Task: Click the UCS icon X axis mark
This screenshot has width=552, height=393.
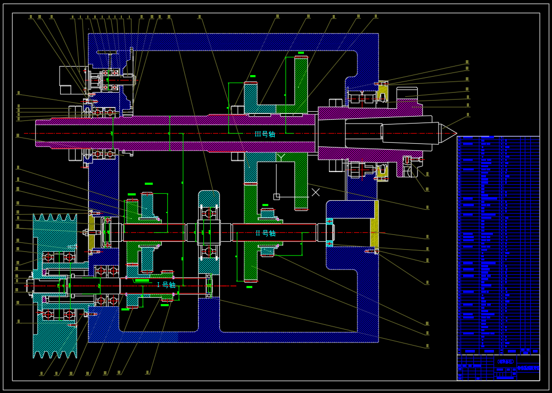Action: (316, 192)
